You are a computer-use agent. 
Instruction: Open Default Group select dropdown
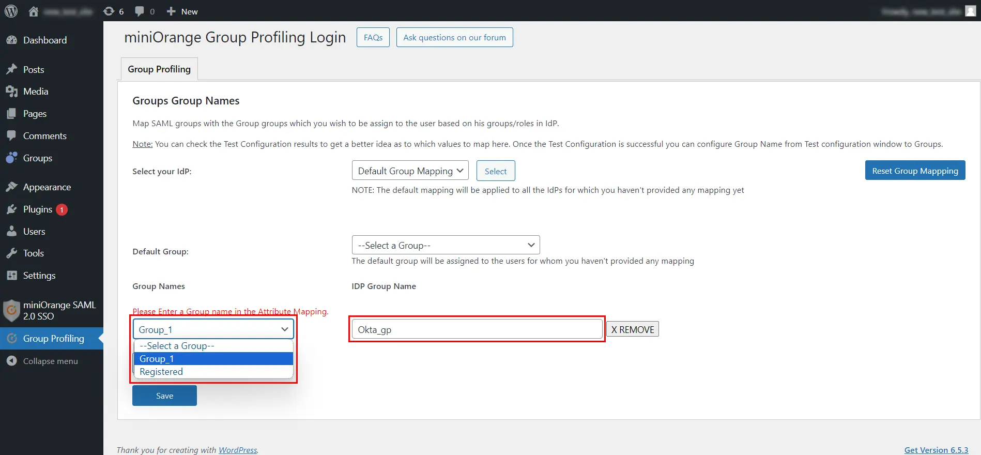(x=446, y=245)
